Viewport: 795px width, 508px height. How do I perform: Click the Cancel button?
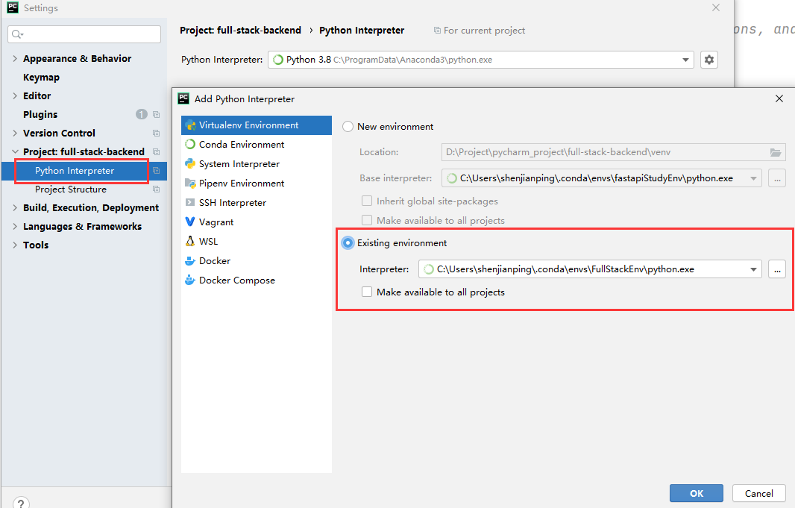758,493
